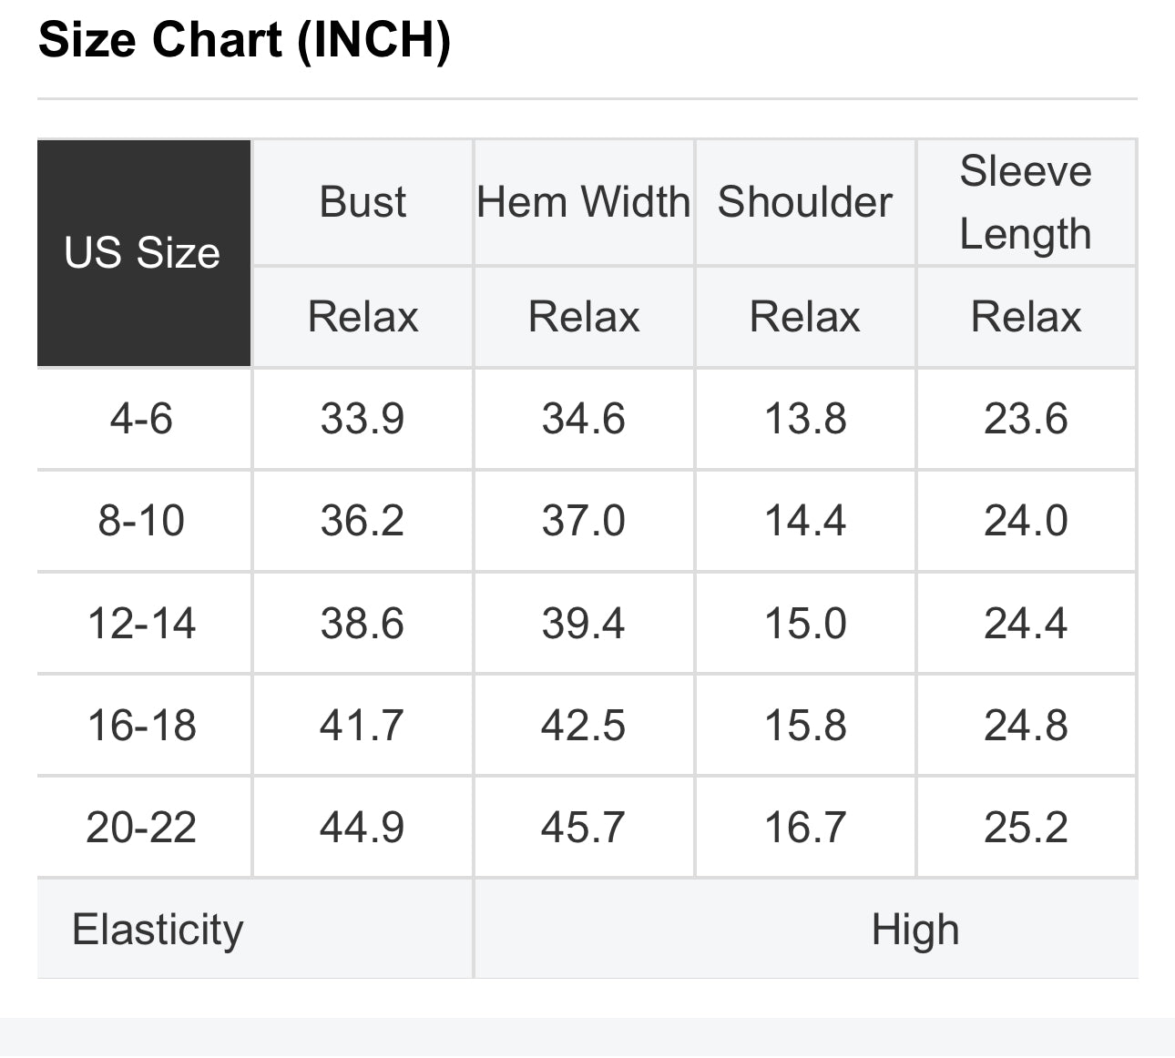Click the 33.9 bust measurement cell

coord(363,419)
